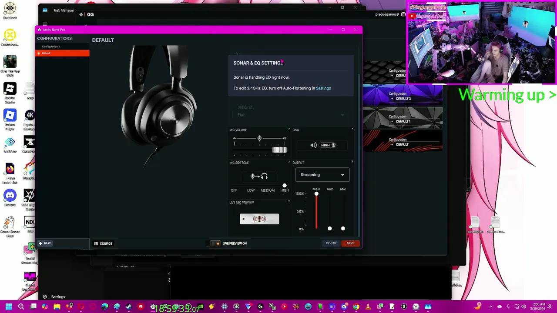Open help for Mic Volume section
The height and width of the screenshot is (313, 557).
click(289, 129)
